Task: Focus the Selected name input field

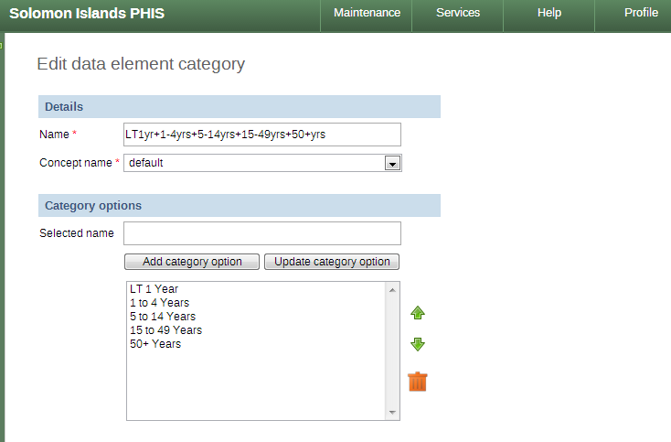Action: click(x=262, y=233)
